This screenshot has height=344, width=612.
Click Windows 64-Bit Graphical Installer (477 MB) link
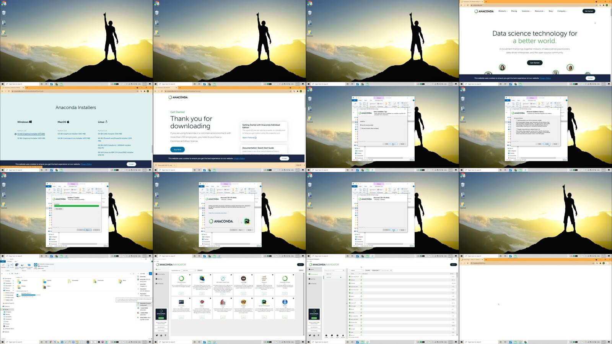[31, 134]
